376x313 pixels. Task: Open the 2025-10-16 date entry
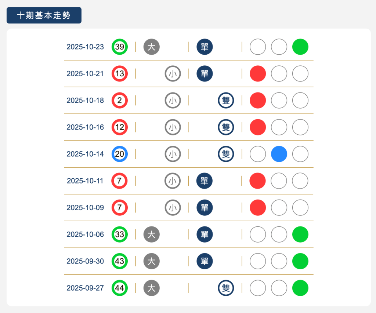click(x=85, y=127)
